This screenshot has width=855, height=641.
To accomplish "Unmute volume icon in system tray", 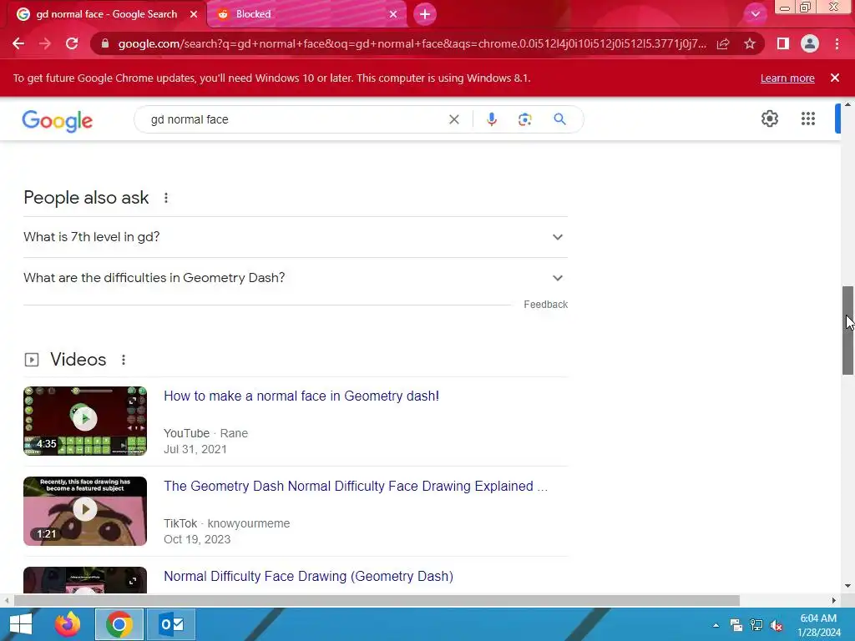I will tap(777, 625).
